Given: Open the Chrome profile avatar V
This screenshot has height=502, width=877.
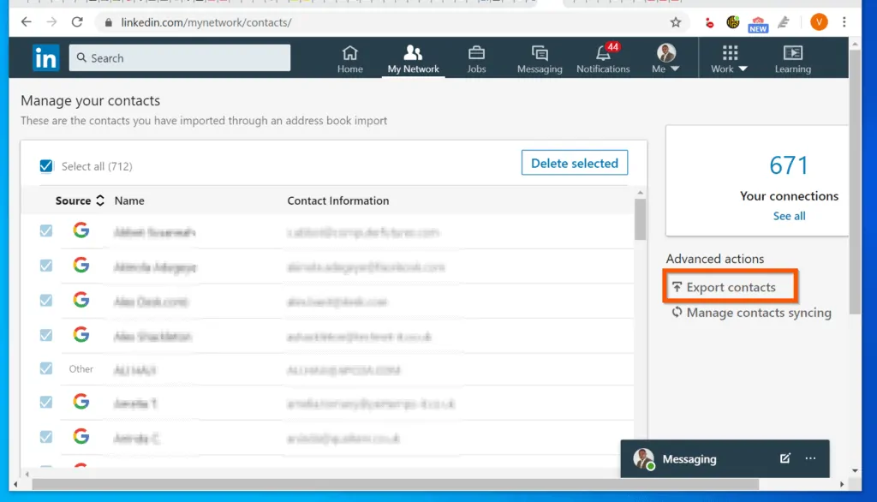Looking at the screenshot, I should pyautogui.click(x=819, y=22).
